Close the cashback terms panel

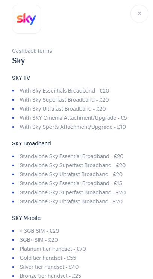pyautogui.click(x=139, y=14)
